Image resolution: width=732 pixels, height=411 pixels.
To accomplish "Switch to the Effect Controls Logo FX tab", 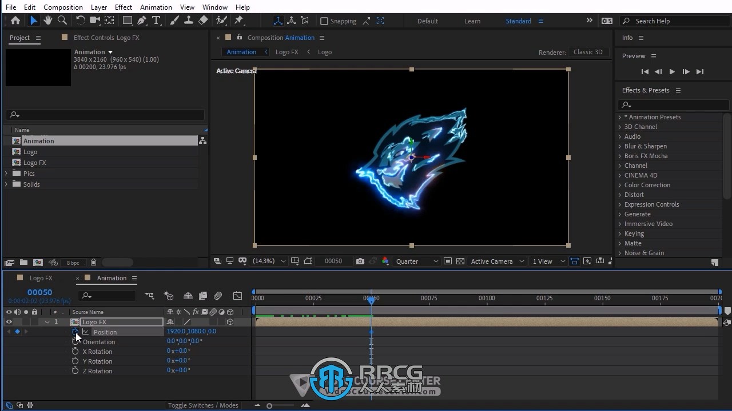I will click(106, 38).
